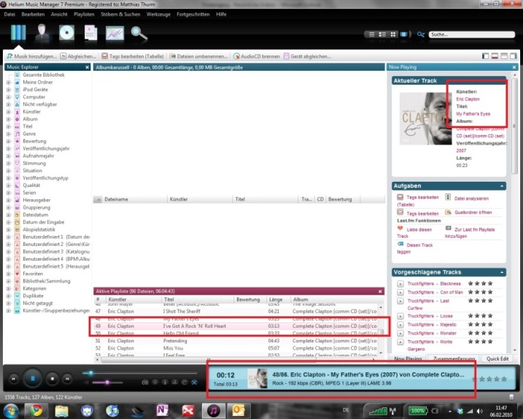Select Gesamte Bibliothek in Music Explorer
Image resolution: width=523 pixels, height=419 pixels.
coord(44,74)
